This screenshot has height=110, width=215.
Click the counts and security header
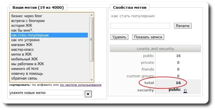(x=155, y=49)
